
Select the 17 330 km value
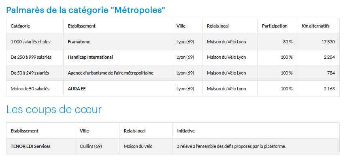point(328,42)
